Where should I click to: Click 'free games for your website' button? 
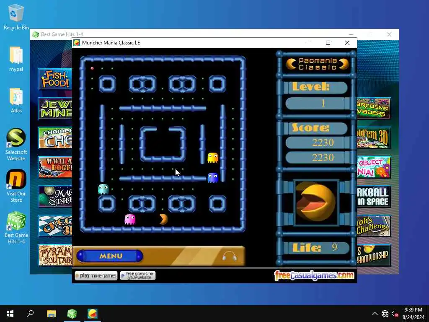point(137,276)
